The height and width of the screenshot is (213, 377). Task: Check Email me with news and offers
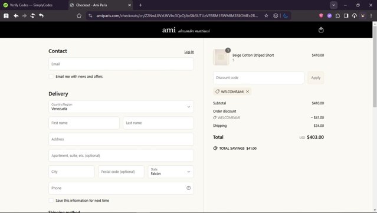click(x=51, y=77)
